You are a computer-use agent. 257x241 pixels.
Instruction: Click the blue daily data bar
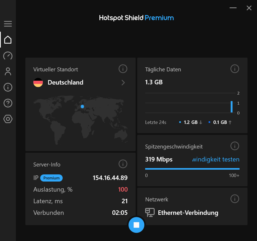click(232, 107)
